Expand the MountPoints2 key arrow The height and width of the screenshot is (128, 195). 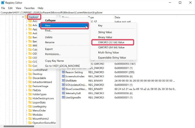[x=26, y=119]
